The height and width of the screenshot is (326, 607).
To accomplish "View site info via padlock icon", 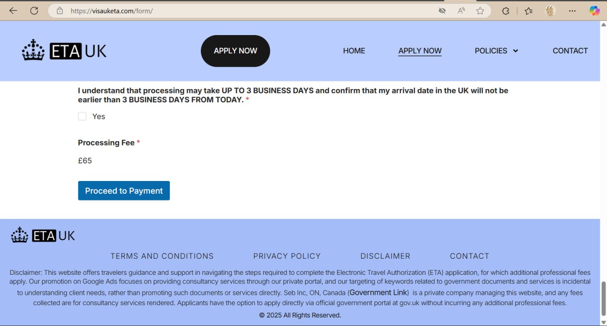I will point(60,10).
